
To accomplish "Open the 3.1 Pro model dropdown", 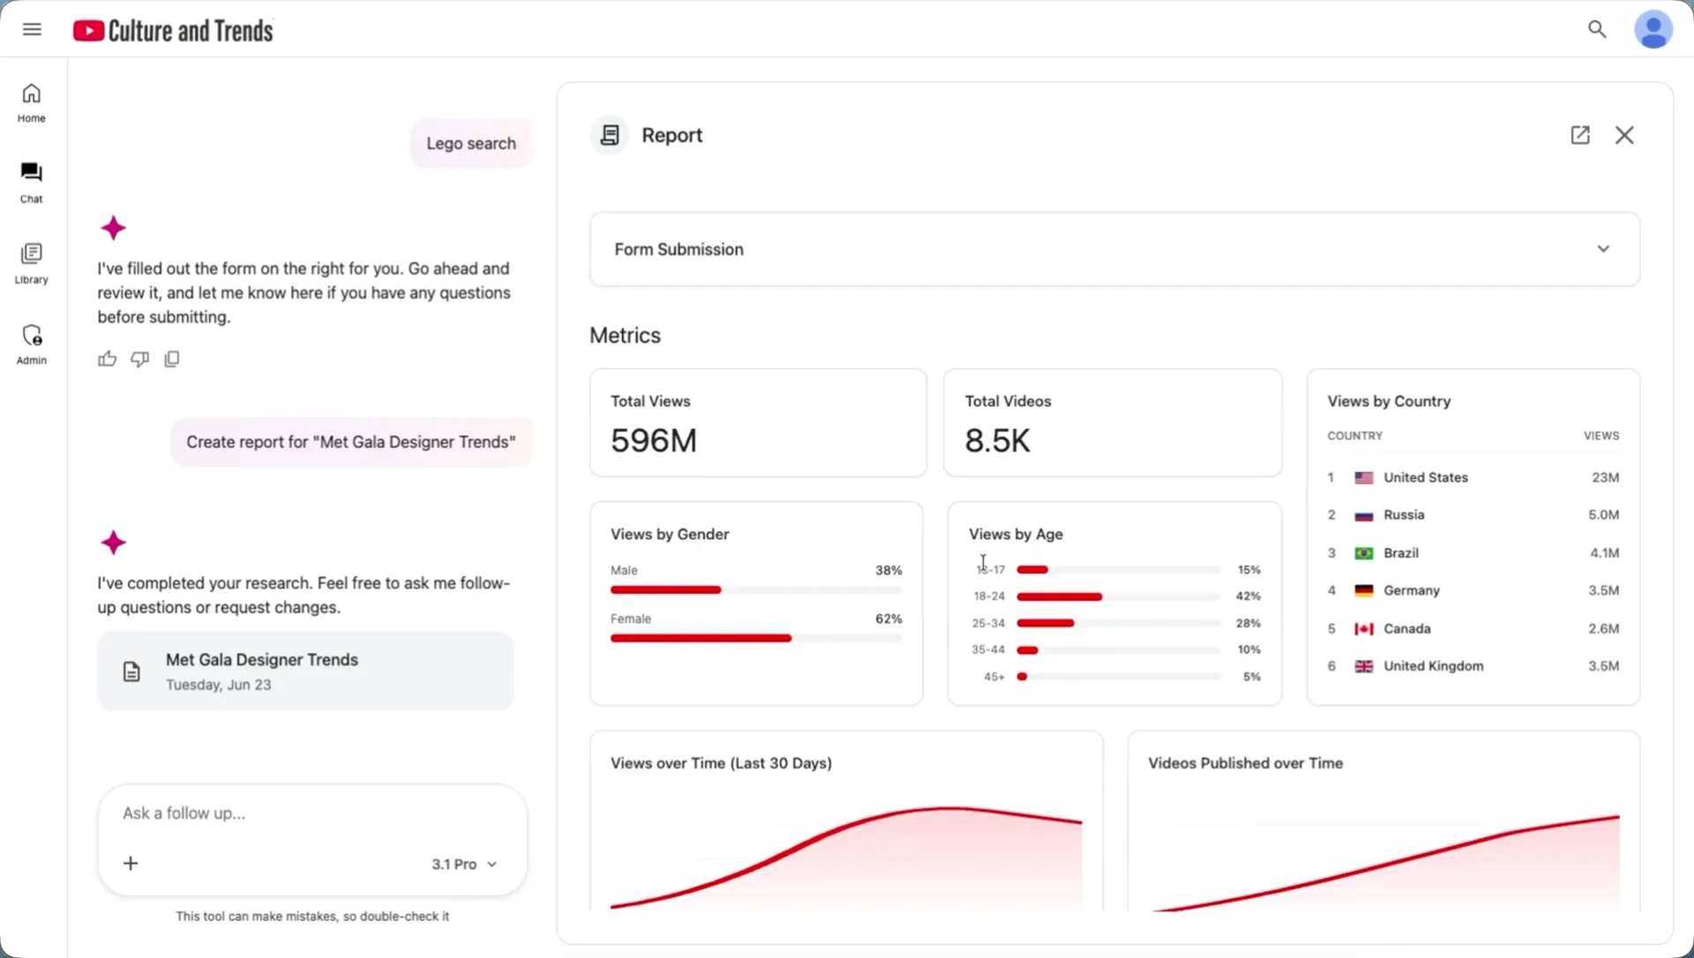I will 464,864.
